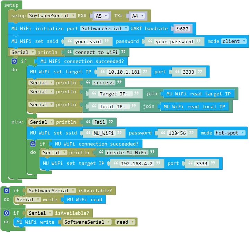Open the read dropdown in MU WiFi write block
The width and height of the screenshot is (250, 233).
point(125,222)
